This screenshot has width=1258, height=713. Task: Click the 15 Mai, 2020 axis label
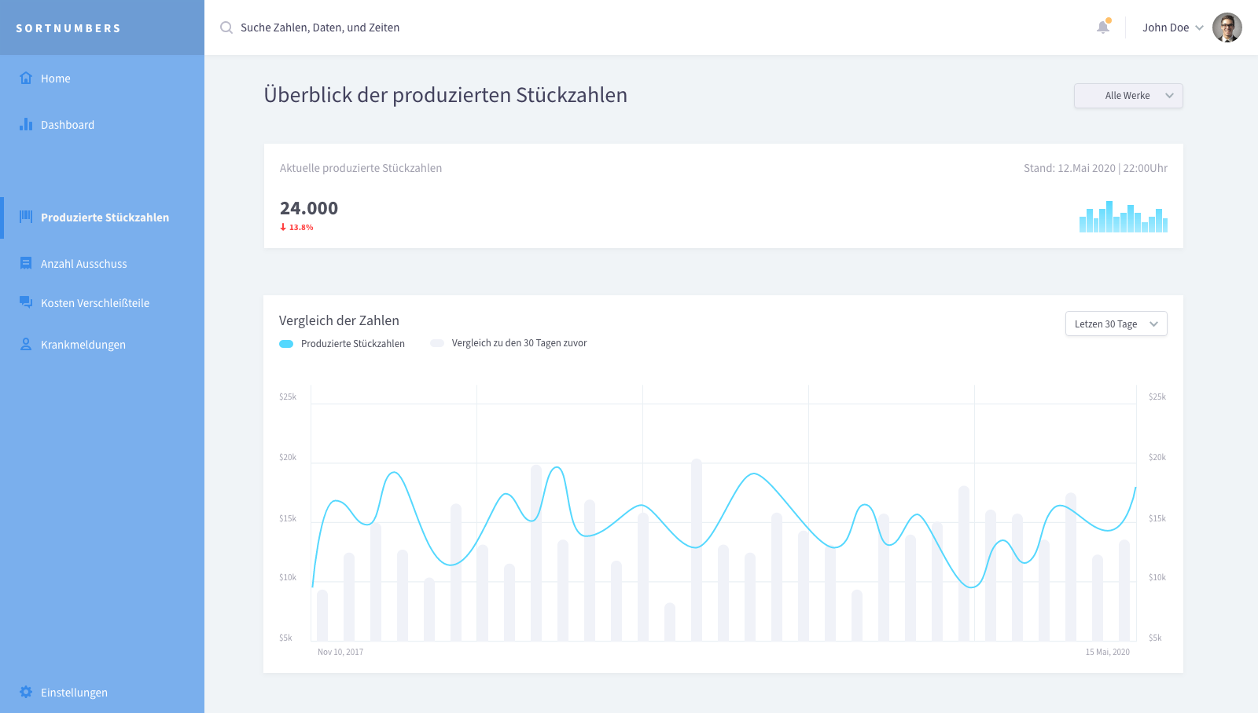1108,652
